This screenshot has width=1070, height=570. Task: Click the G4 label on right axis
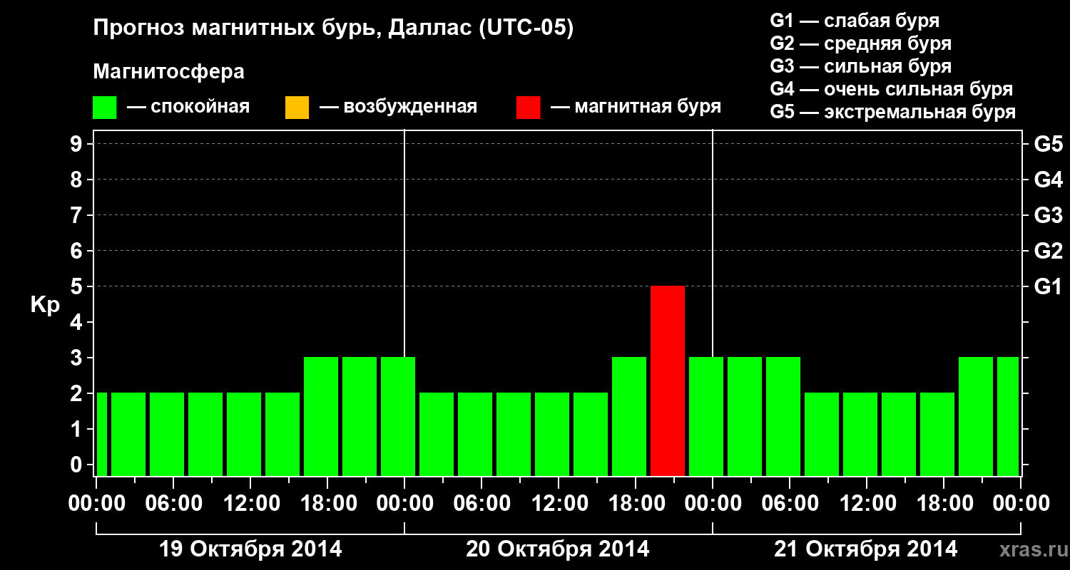[1048, 180]
